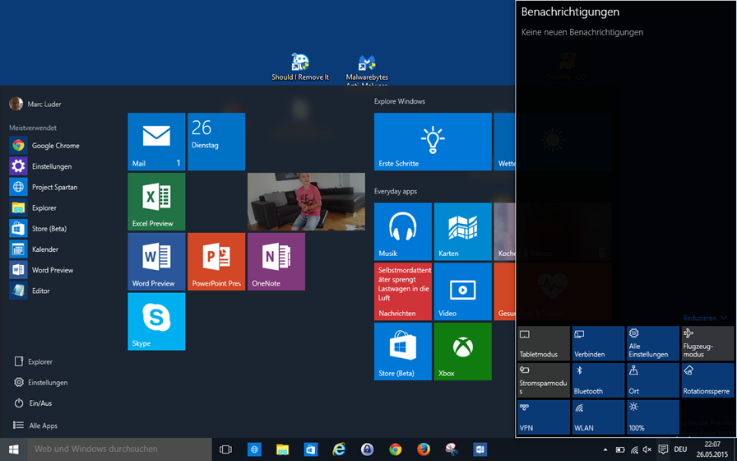Click Alle Einstellungen button
The height and width of the screenshot is (461, 737).
point(652,343)
